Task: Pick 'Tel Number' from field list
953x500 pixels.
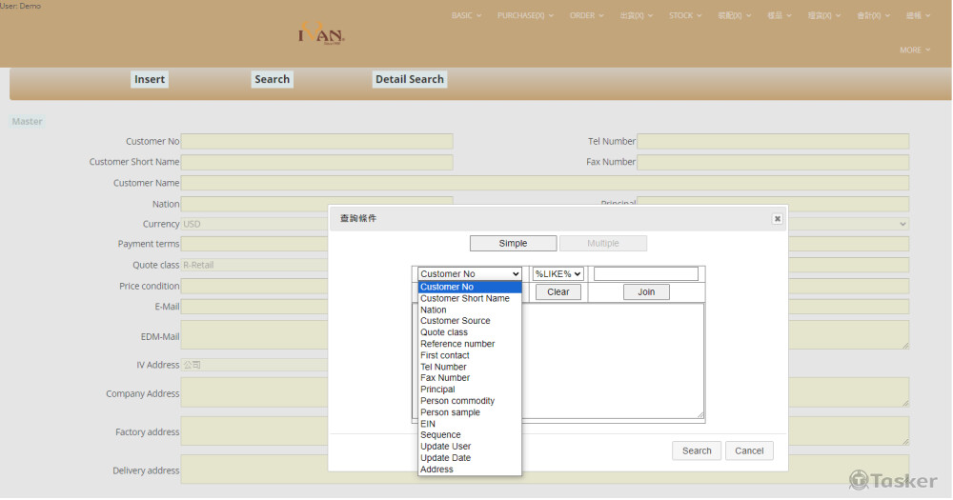Action: click(443, 367)
